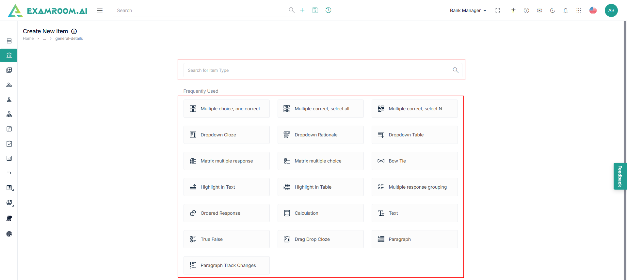627x280 pixels.
Task: Click the save disk icon in top bar
Action: pos(315,10)
